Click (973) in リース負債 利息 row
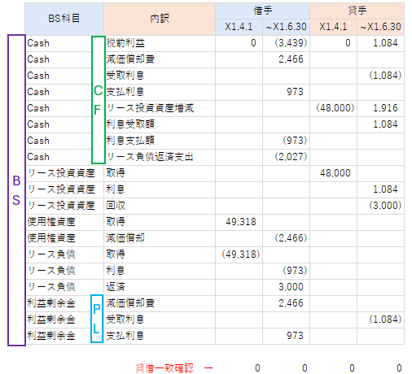Image resolution: width=412 pixels, height=374 pixels. point(286,271)
